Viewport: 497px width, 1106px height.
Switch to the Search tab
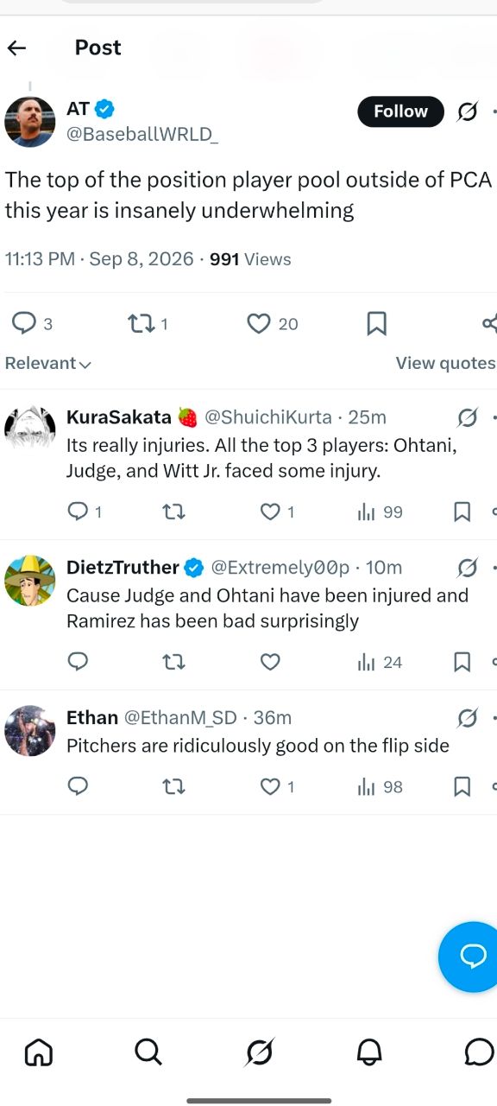click(148, 1052)
